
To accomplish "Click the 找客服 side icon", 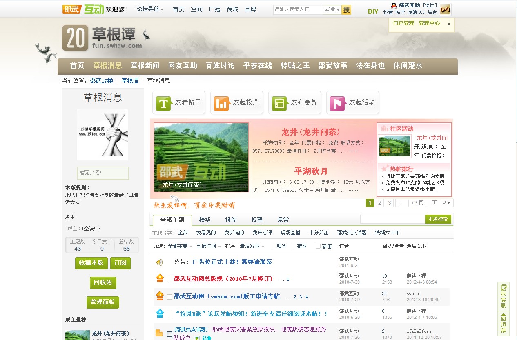I will pyautogui.click(x=504, y=296).
